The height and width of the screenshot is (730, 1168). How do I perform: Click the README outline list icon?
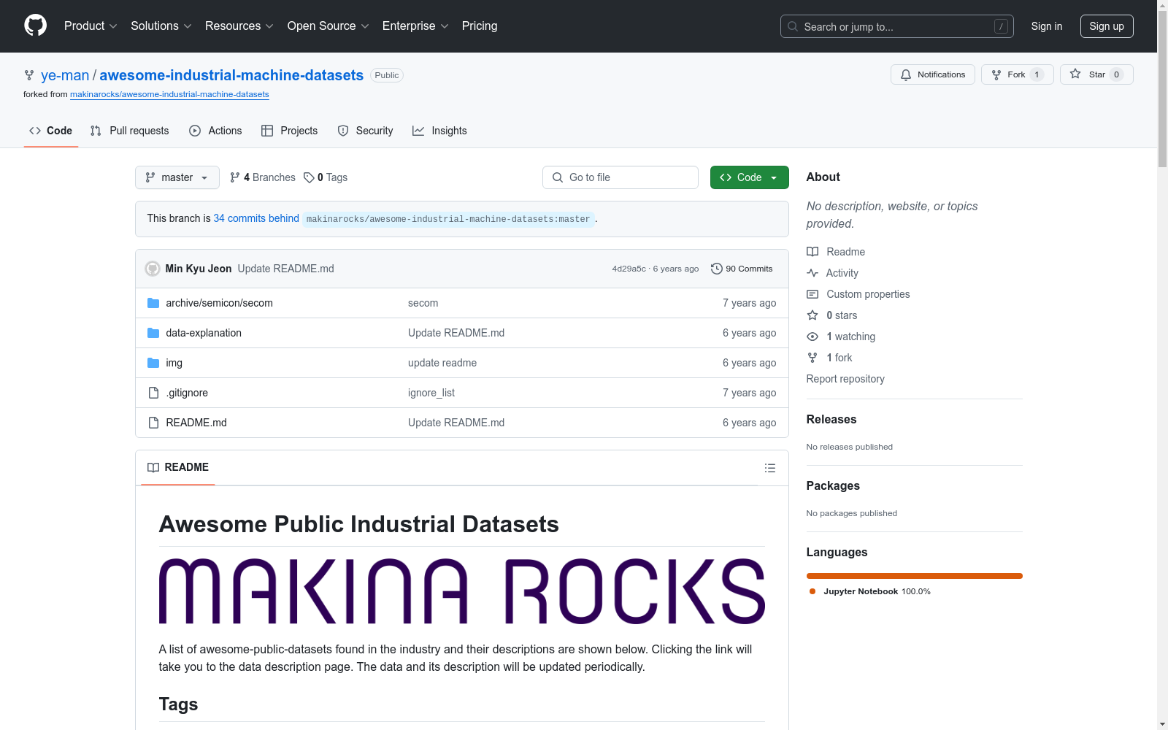tap(770, 468)
